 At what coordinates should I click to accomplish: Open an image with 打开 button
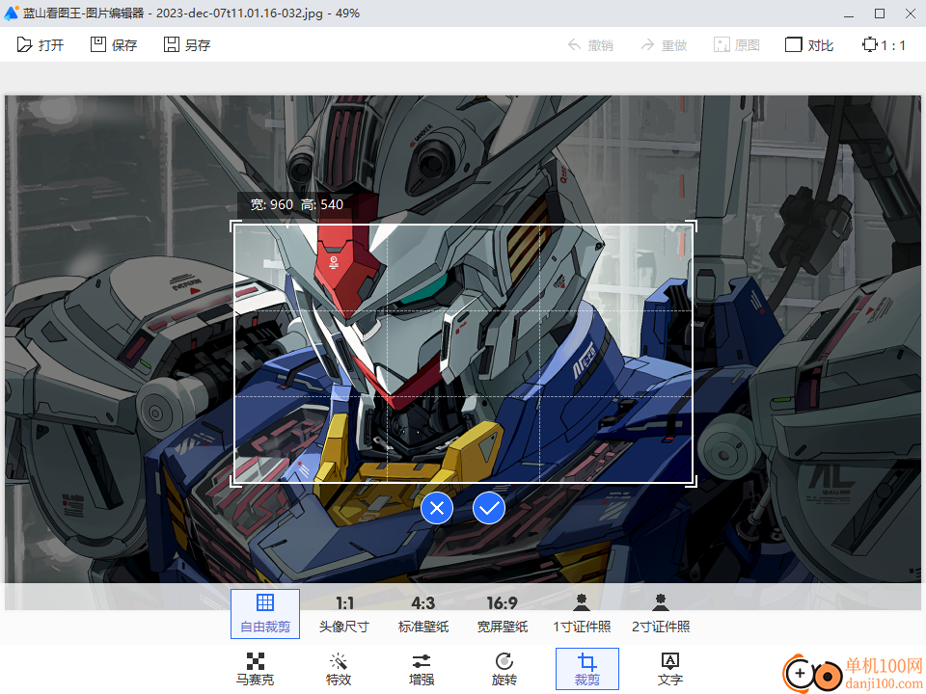pos(41,45)
